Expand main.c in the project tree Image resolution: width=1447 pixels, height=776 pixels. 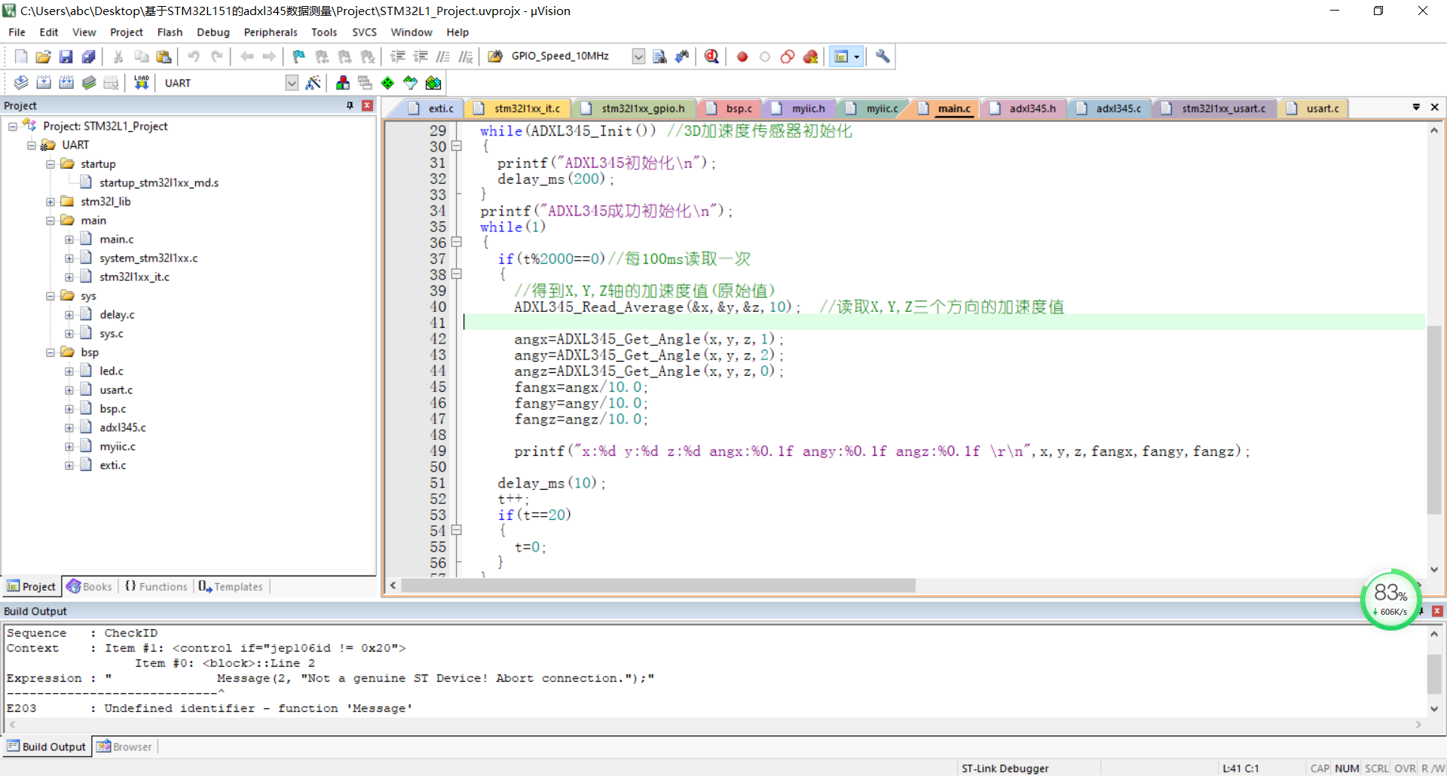pos(69,240)
